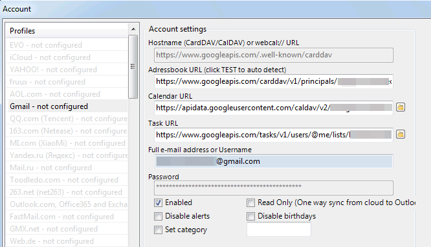
Task: Select the Yandex.ru profile
Action: pos(67,155)
